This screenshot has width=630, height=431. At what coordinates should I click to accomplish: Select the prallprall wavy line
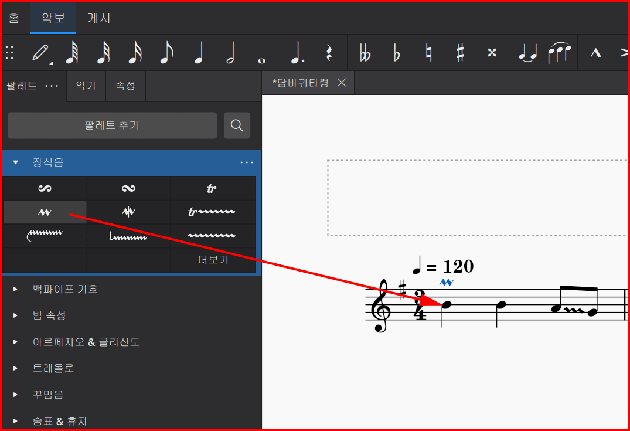tap(212, 236)
